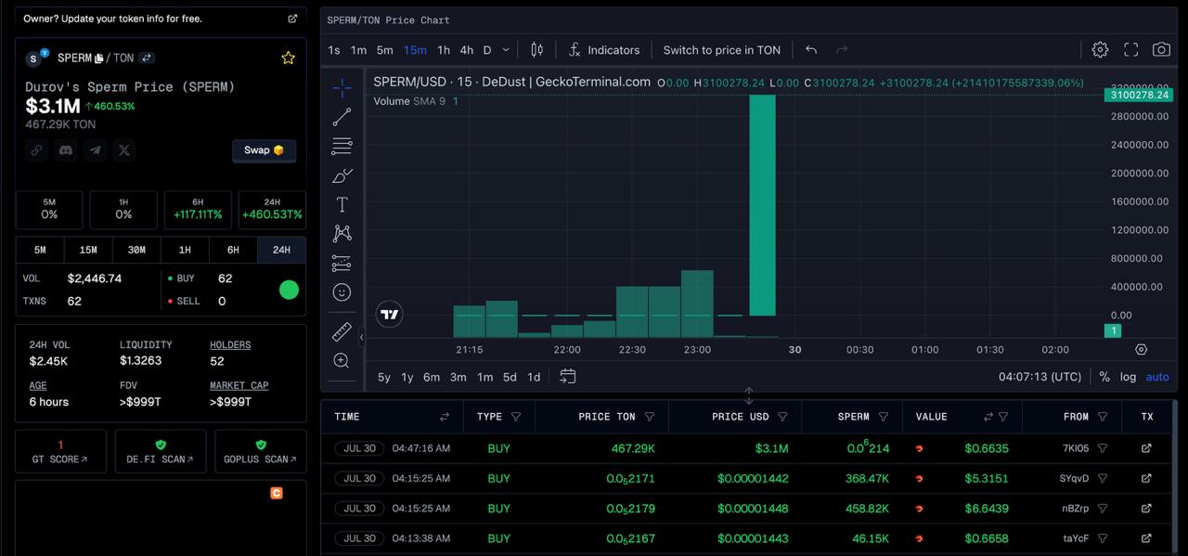Click the Swap button
This screenshot has height=556, width=1188.
(264, 150)
